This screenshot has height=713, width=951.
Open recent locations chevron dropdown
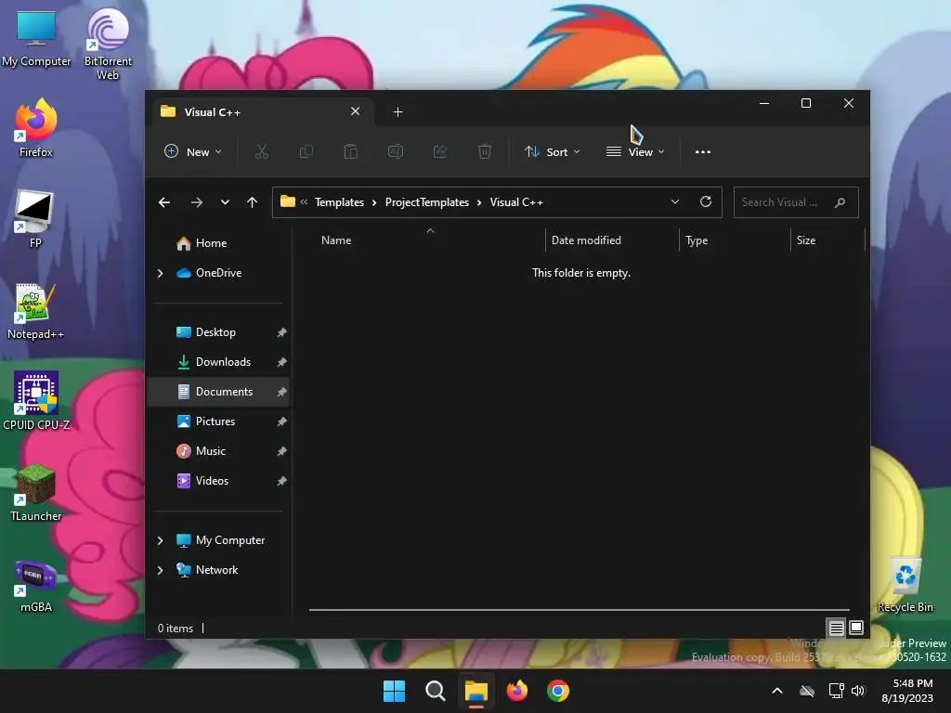[225, 202]
